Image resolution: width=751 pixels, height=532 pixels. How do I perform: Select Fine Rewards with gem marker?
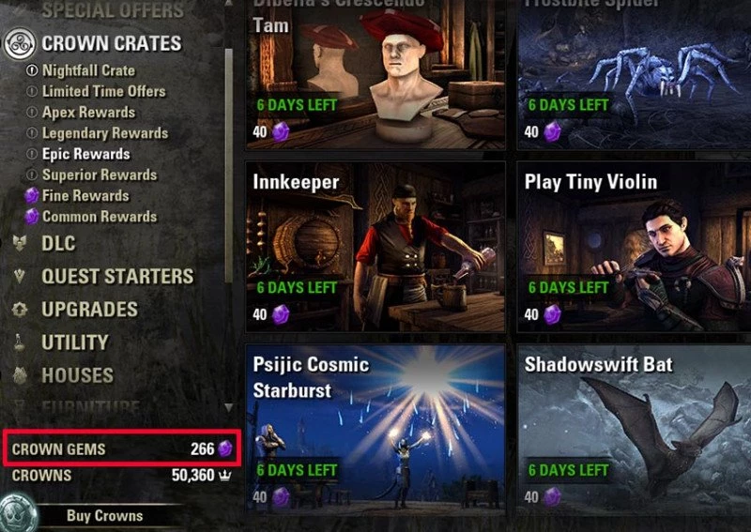[x=85, y=195]
